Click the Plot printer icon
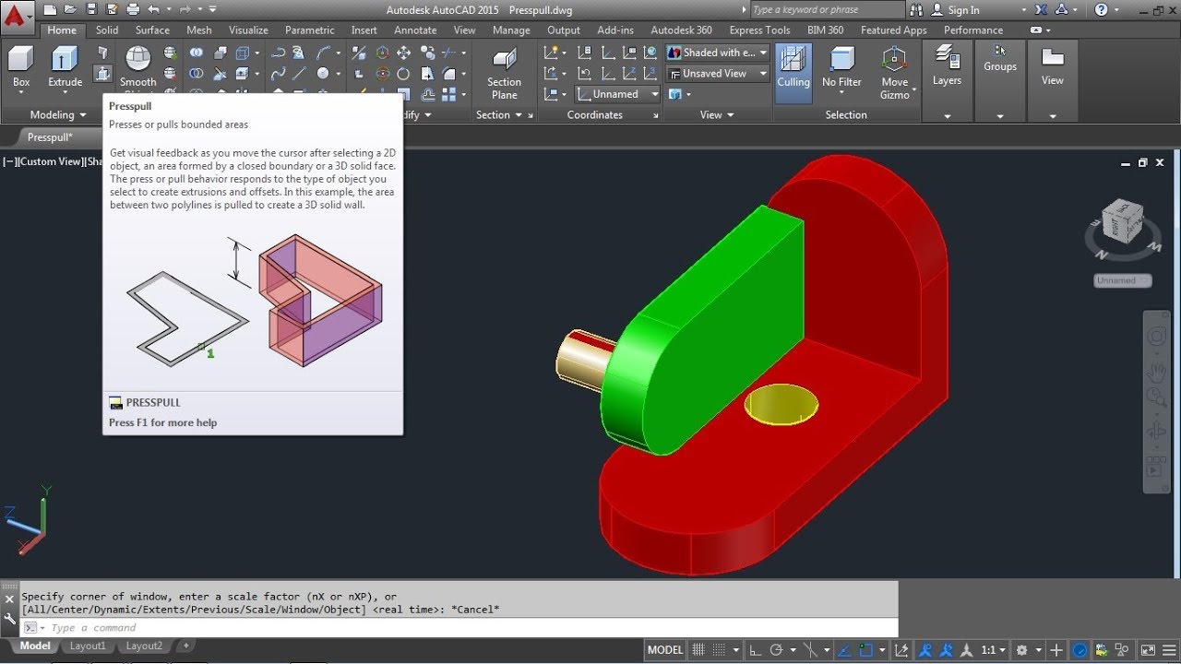 pos(132,10)
